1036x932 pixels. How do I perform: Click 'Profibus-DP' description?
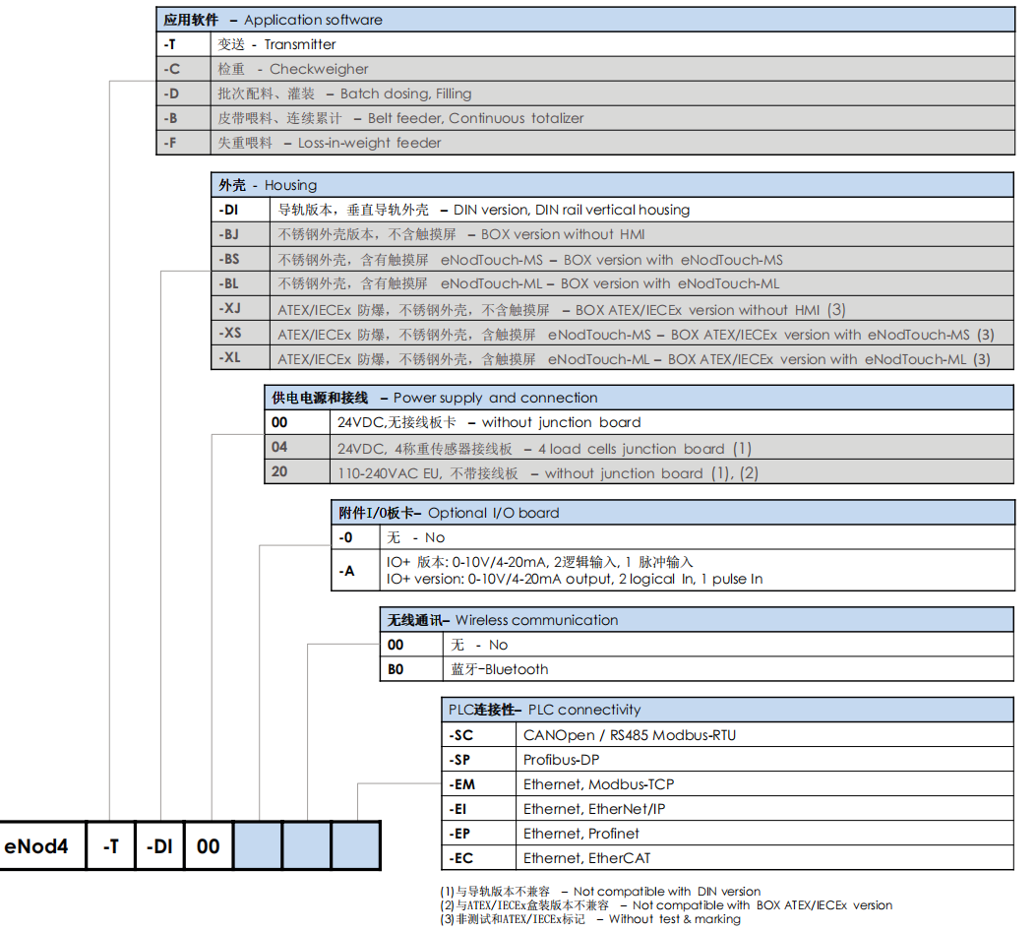[562, 760]
